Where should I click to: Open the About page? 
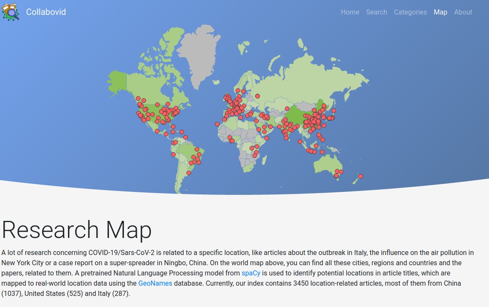(463, 12)
